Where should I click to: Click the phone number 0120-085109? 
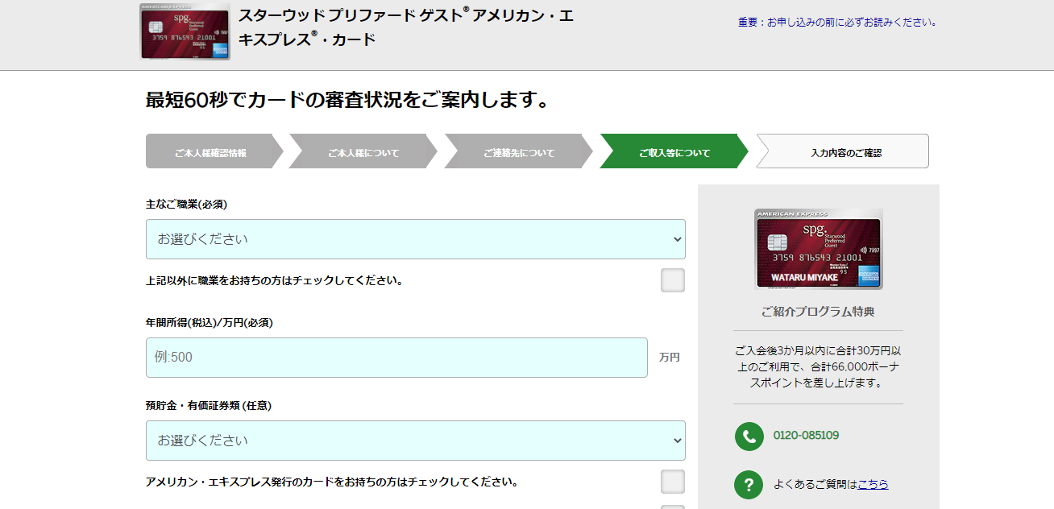point(806,436)
